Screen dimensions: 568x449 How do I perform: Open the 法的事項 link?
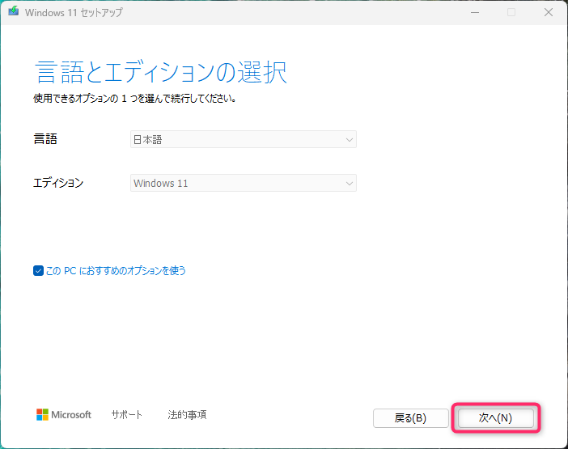[187, 414]
